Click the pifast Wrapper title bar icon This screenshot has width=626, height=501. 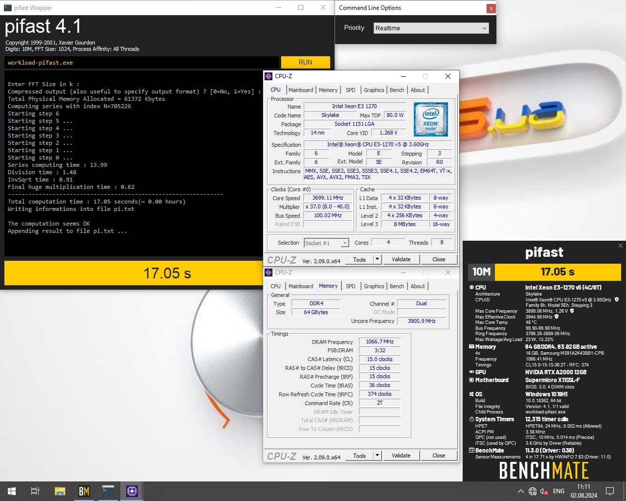8,8
